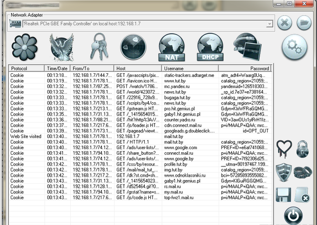The width and height of the screenshot is (317, 225).
Task: Open the flower-icon Messengers mode
Action: (x=24, y=46)
